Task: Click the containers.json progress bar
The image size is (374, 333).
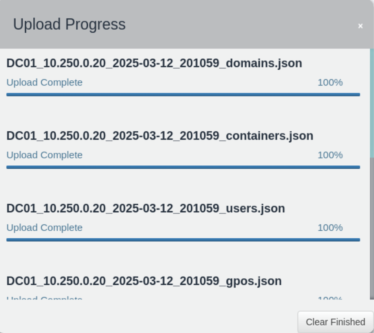Action: pyautogui.click(x=183, y=167)
